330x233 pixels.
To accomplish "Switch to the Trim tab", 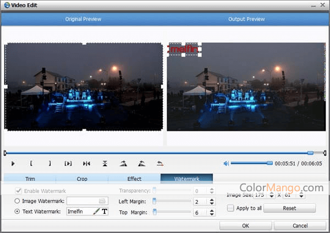I will tap(30, 179).
